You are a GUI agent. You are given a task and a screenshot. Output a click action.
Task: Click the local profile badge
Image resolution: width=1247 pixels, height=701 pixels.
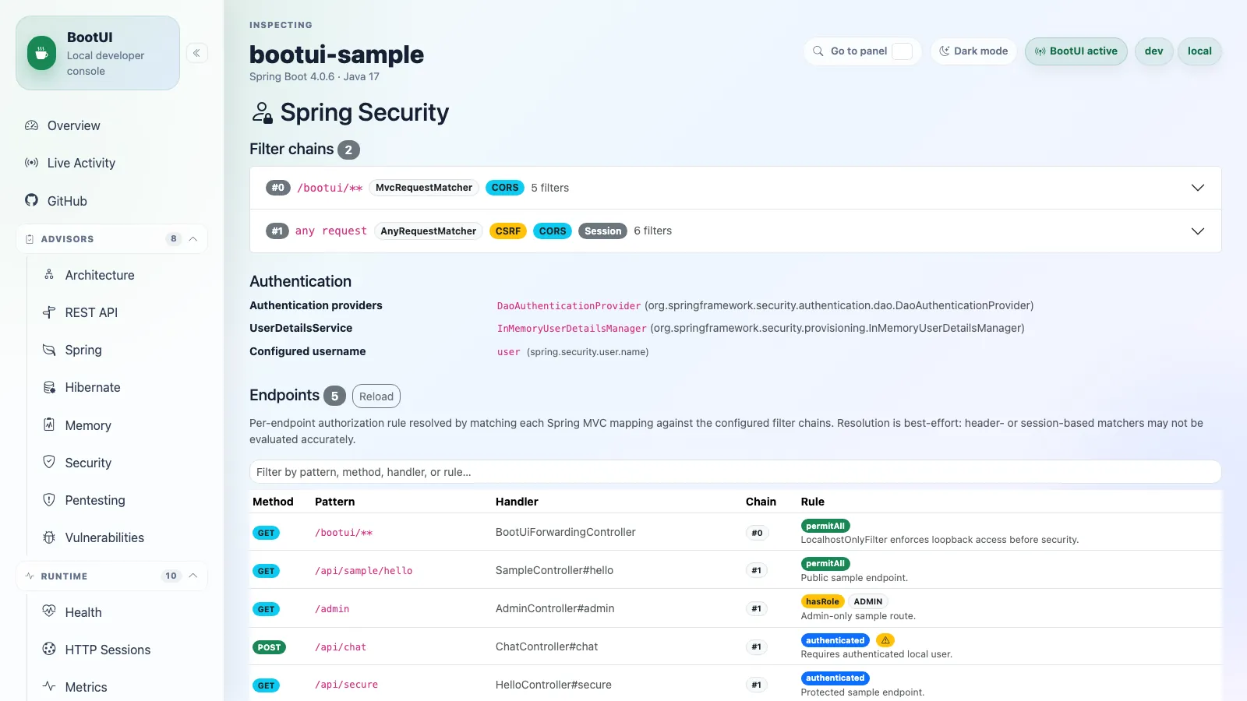pyautogui.click(x=1199, y=51)
